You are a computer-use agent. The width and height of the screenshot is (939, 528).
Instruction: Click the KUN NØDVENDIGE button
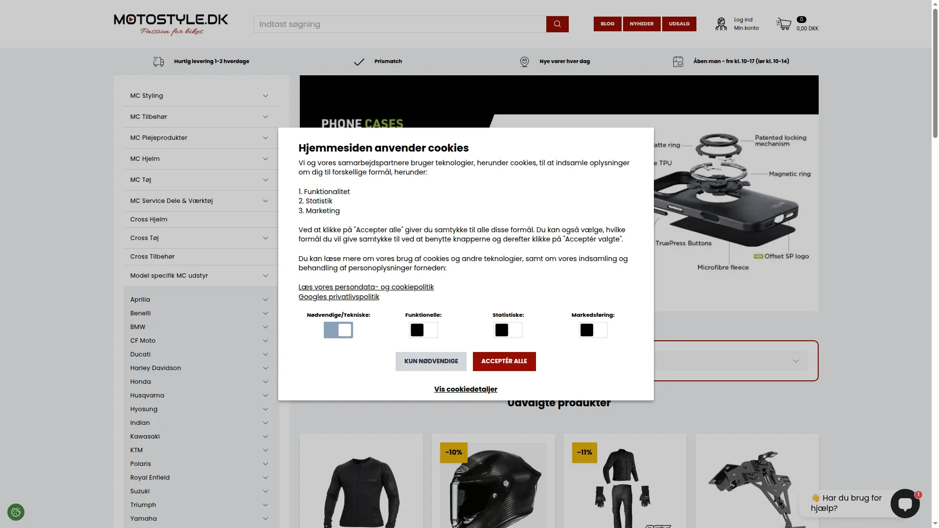(431, 361)
